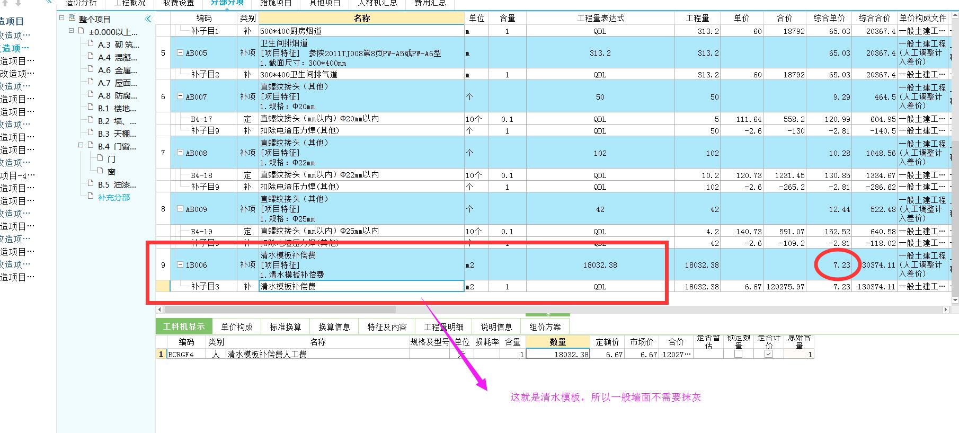Switch to 说明信息 tab
The height and width of the screenshot is (433, 959).
(496, 327)
